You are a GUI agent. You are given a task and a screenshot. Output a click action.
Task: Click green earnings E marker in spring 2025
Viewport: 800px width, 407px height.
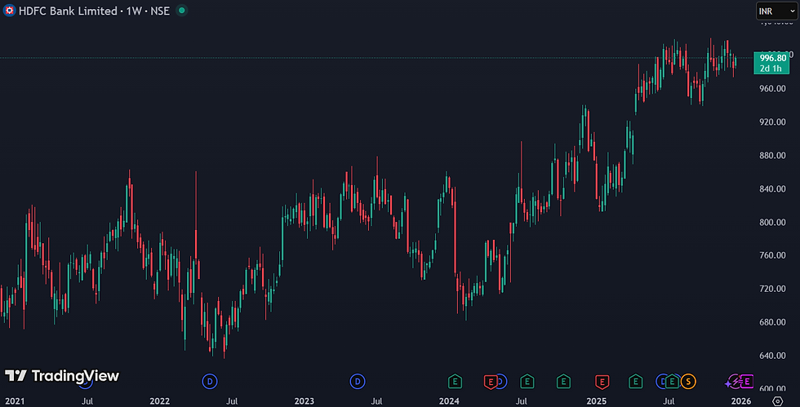click(x=635, y=381)
